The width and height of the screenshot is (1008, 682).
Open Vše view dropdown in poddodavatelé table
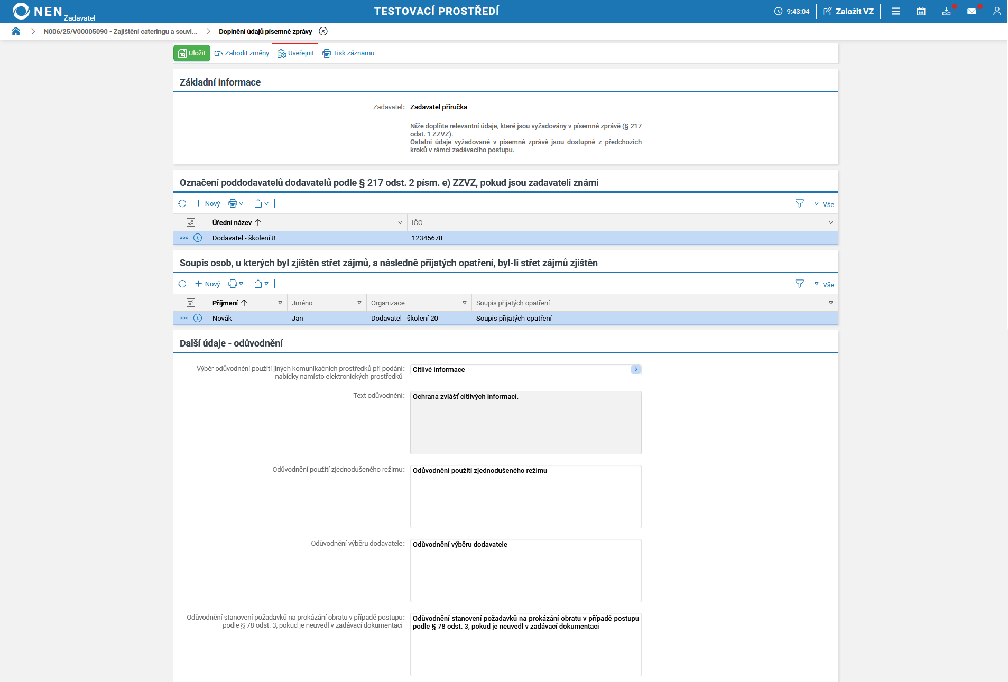point(824,204)
